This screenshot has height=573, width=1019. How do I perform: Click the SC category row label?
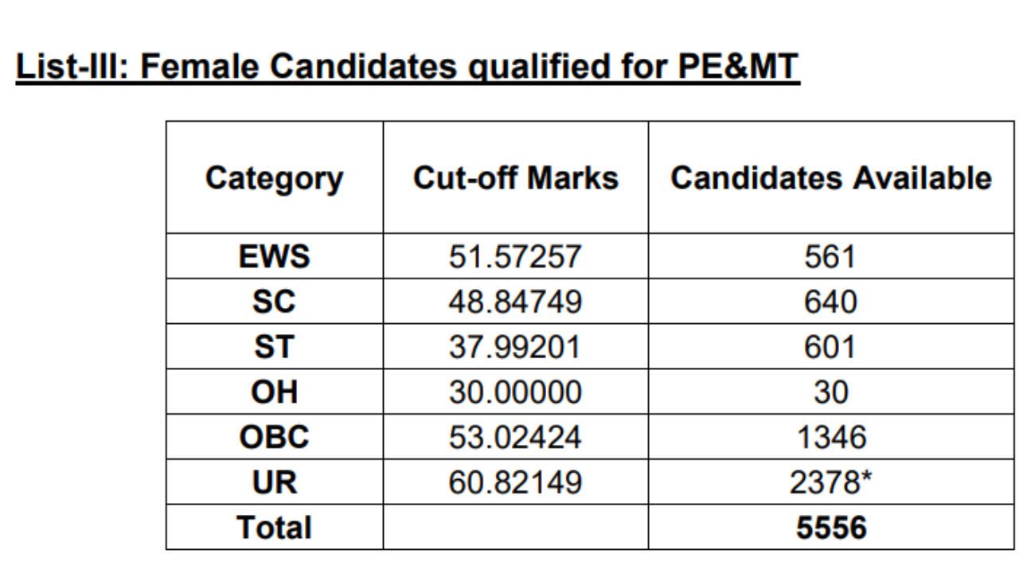(x=274, y=302)
